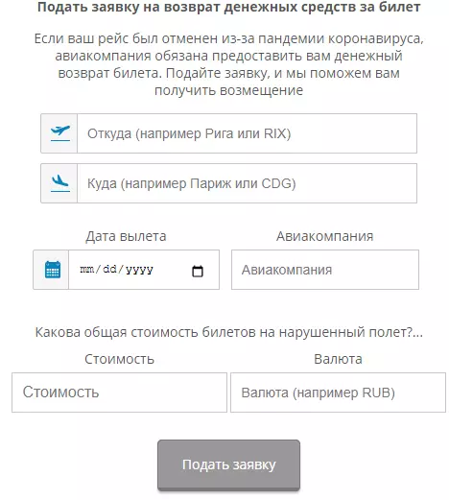Select the 'dd' day segment of date
Viewport: 449px width, 500px height.
[x=109, y=270]
